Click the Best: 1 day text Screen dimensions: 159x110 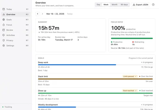coord(43,70)
